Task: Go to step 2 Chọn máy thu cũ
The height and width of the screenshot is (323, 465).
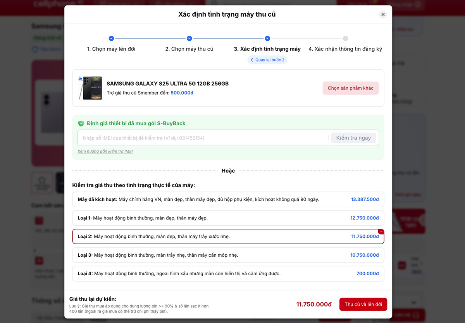Action: tap(189, 49)
